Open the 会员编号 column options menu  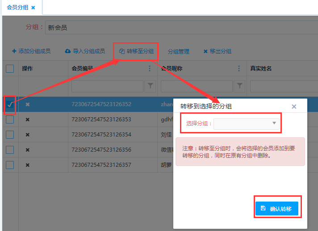150,69
